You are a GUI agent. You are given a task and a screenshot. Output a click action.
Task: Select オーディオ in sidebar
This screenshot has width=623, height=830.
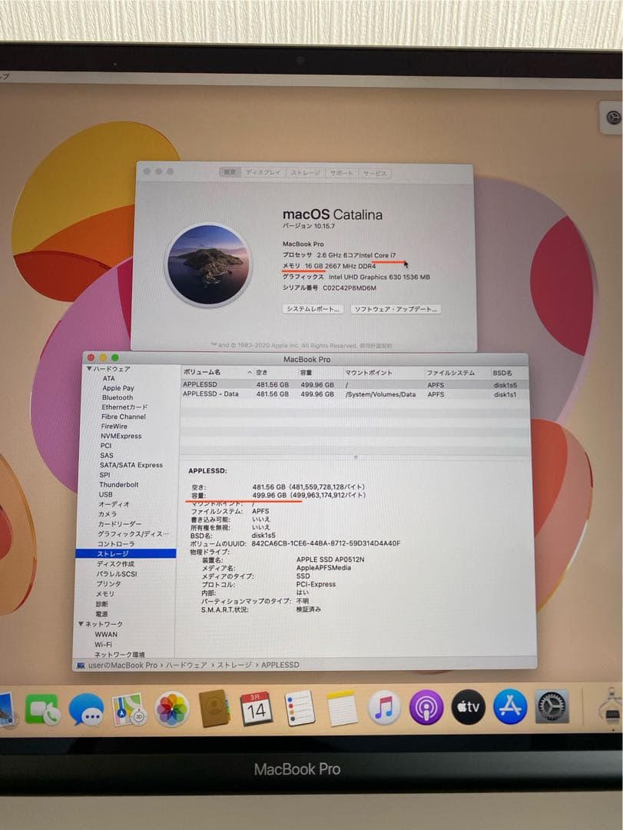pos(114,504)
